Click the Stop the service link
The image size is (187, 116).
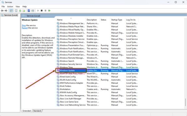(24, 25)
